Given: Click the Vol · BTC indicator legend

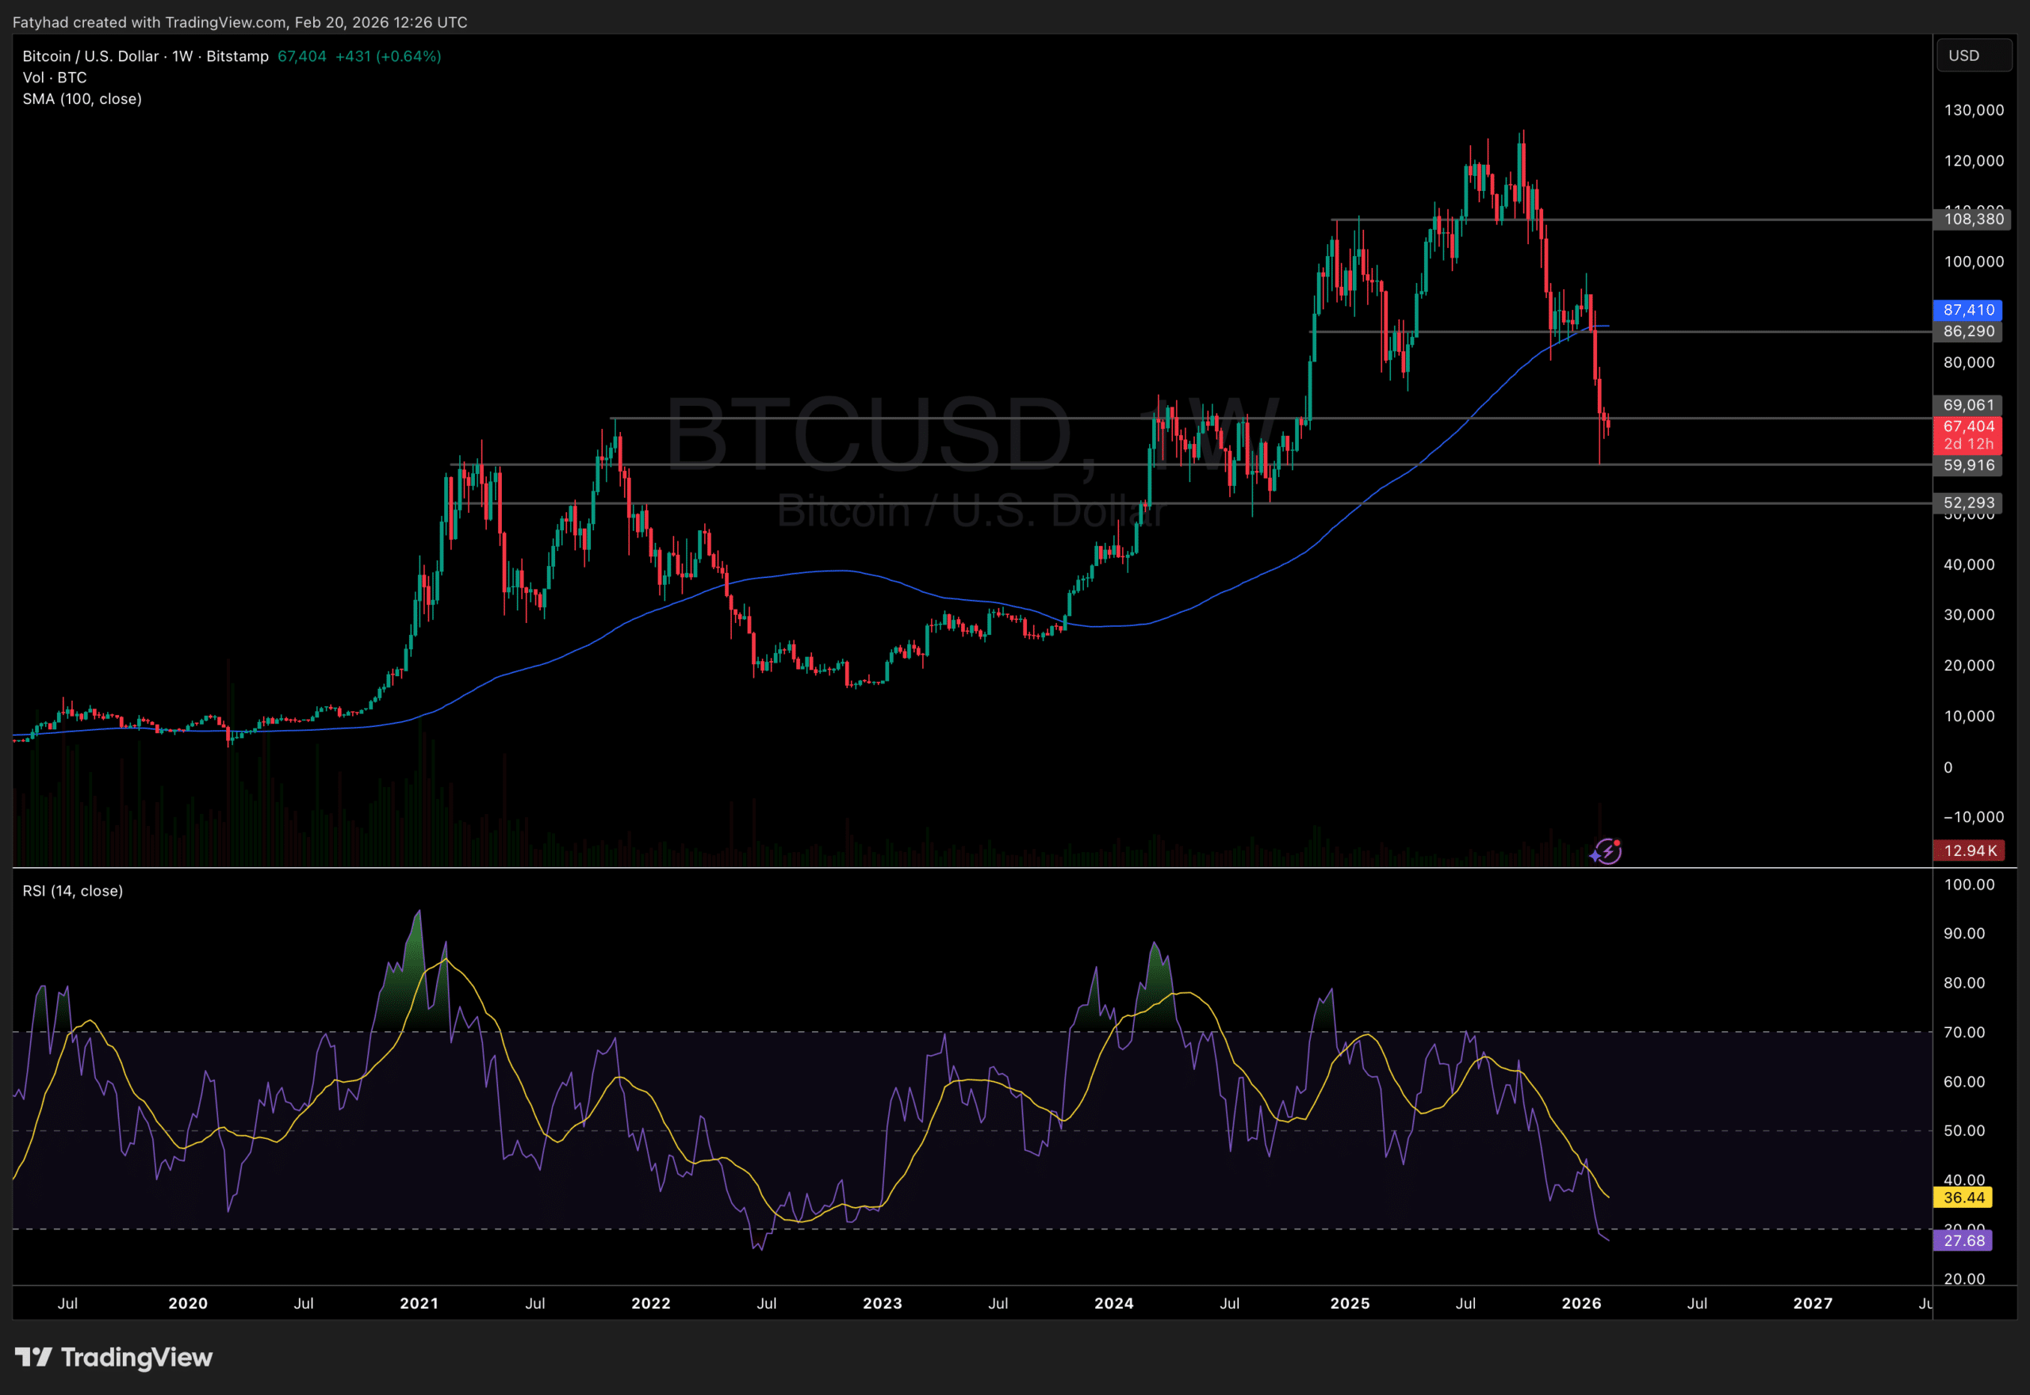Looking at the screenshot, I should [53, 77].
